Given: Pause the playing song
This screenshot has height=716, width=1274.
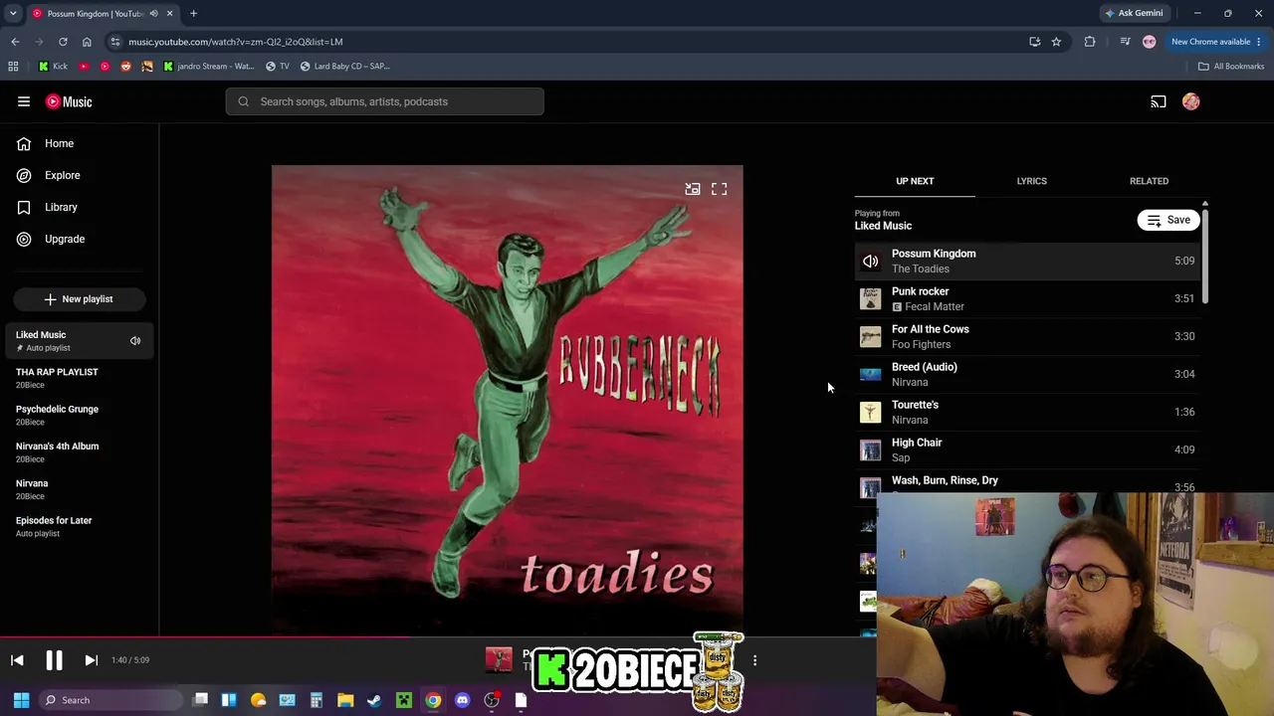Looking at the screenshot, I should (x=54, y=660).
